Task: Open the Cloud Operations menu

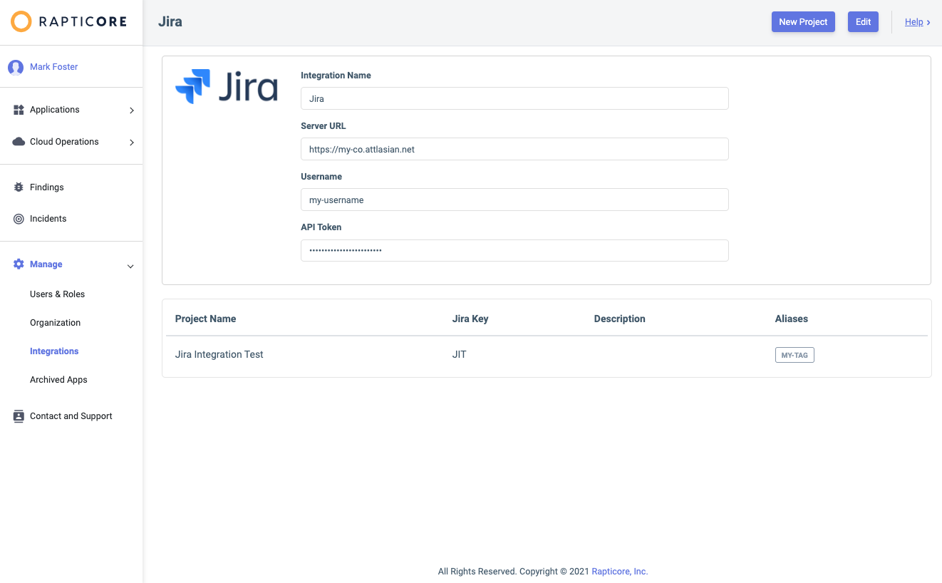Action: click(x=64, y=142)
